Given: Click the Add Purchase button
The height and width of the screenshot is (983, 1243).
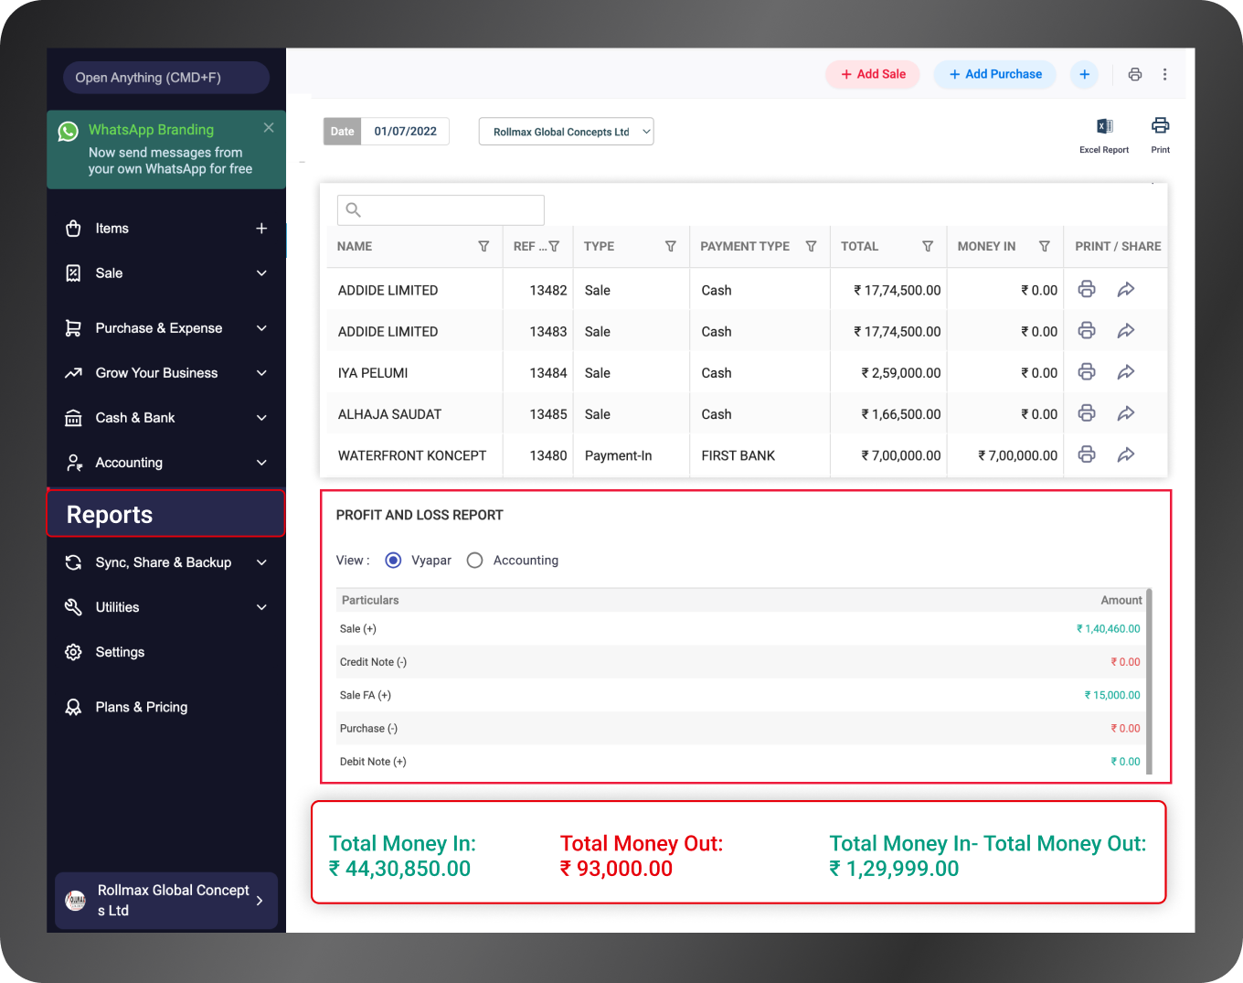Looking at the screenshot, I should pyautogui.click(x=995, y=75).
